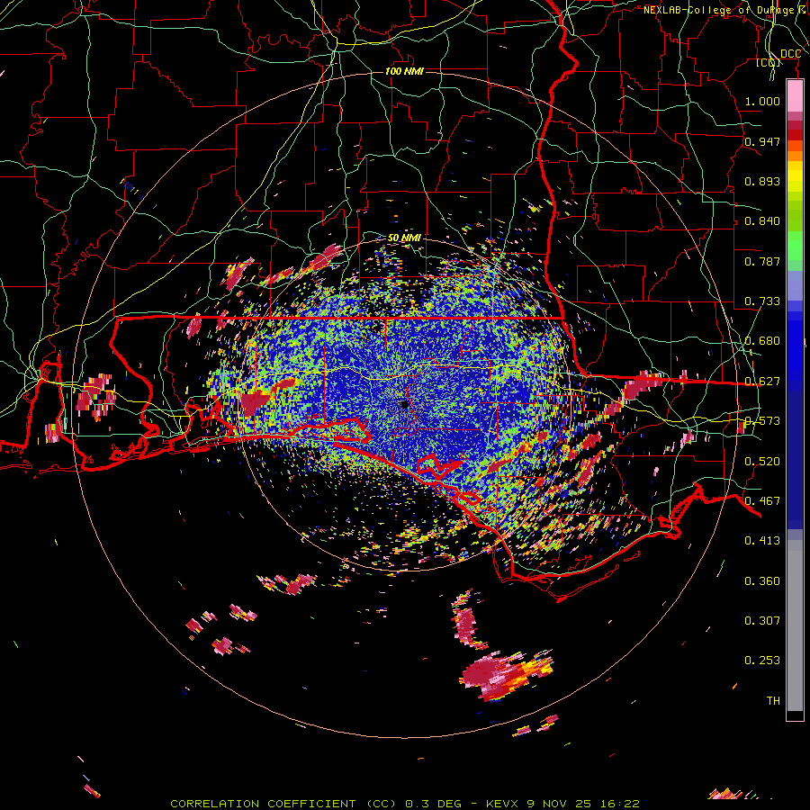Click the 0.893 legend value
Viewport: 810px width, 810px height.
click(762, 181)
